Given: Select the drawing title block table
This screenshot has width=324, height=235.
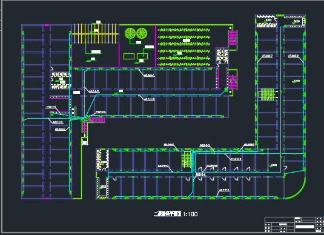Looking at the screenshot, I should point(294,225).
